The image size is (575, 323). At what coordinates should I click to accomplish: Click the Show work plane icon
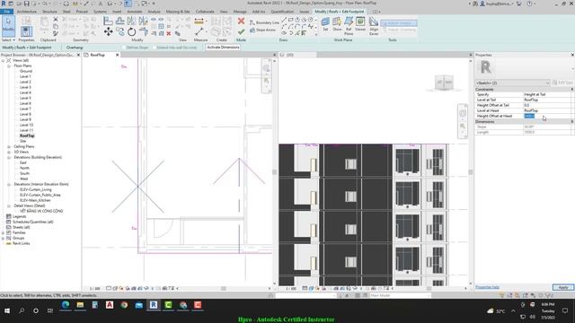point(337,24)
